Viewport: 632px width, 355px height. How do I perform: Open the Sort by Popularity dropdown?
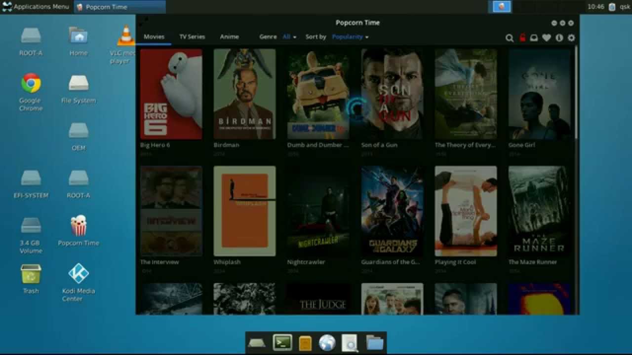pos(350,37)
